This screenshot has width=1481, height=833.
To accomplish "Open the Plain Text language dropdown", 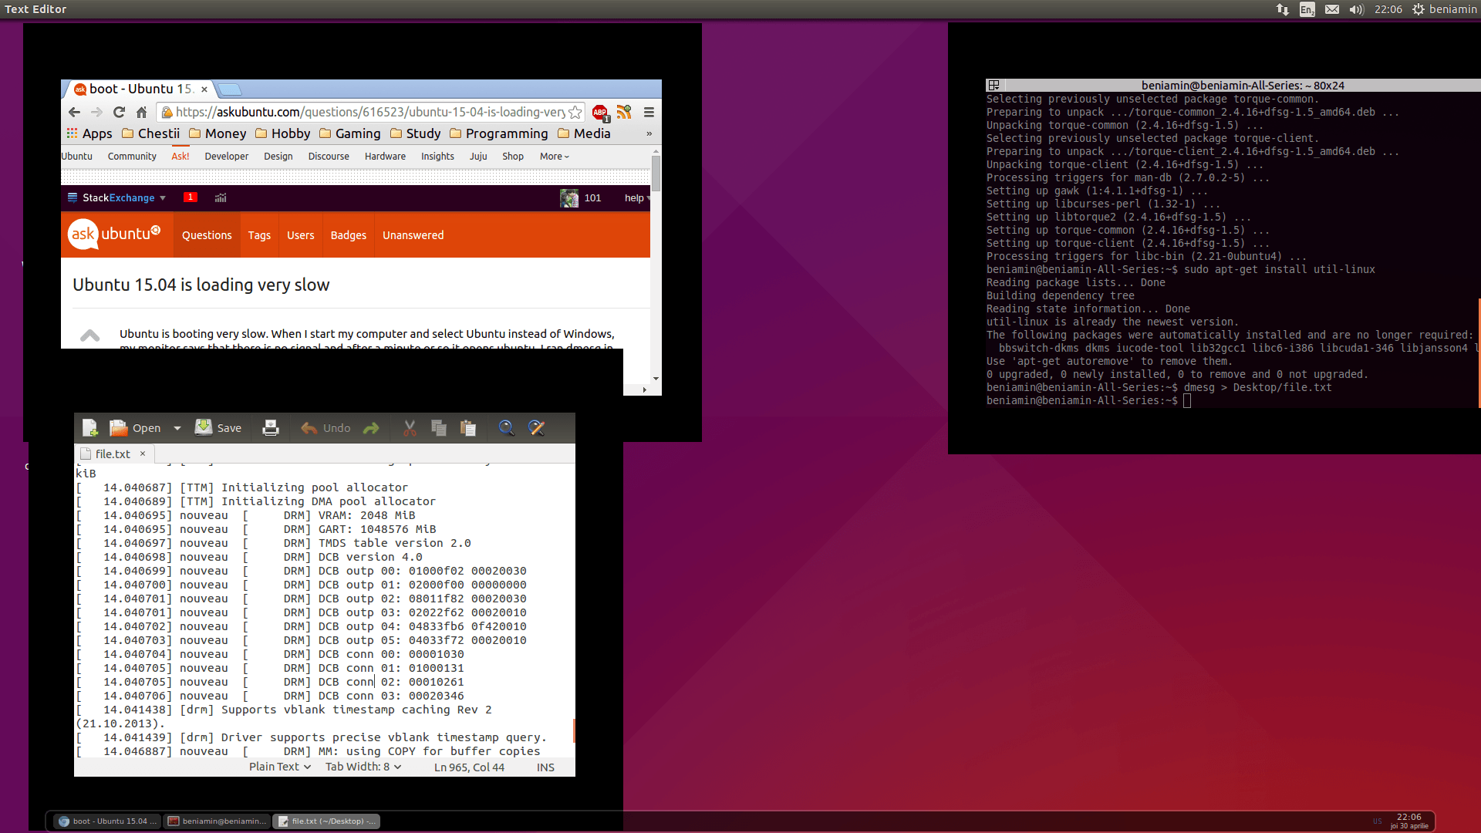I will pyautogui.click(x=279, y=767).
